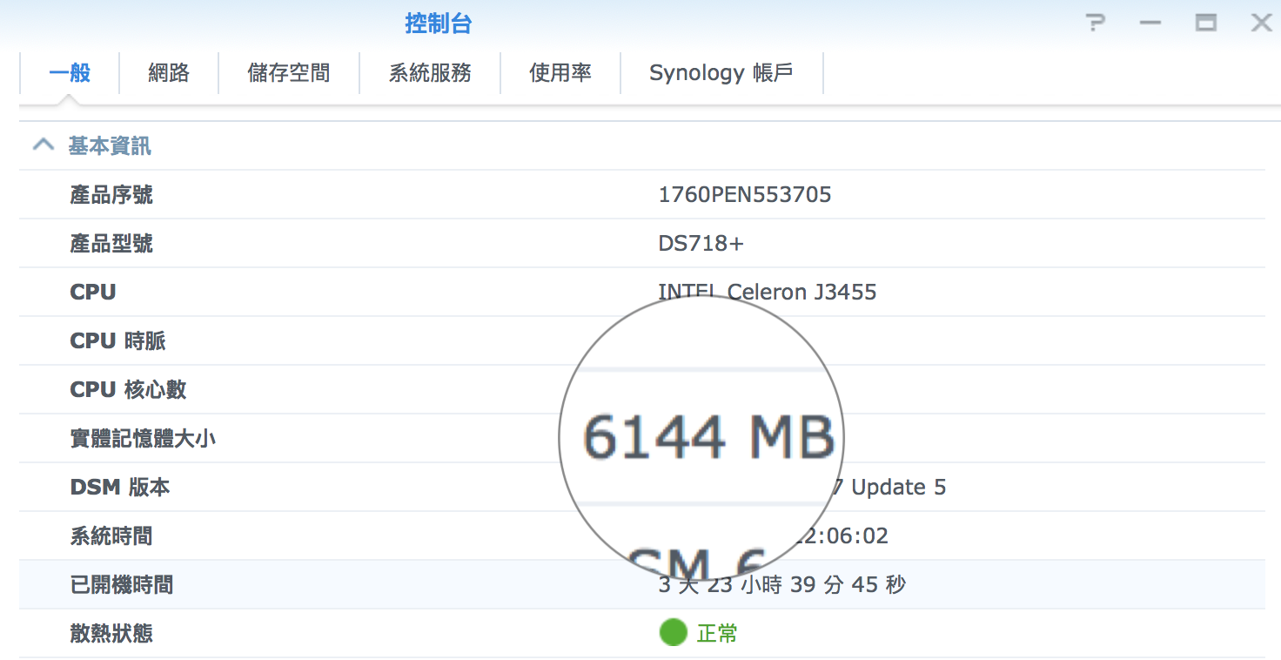
Task: Open the Synology 帳戶 tab
Action: coord(721,73)
